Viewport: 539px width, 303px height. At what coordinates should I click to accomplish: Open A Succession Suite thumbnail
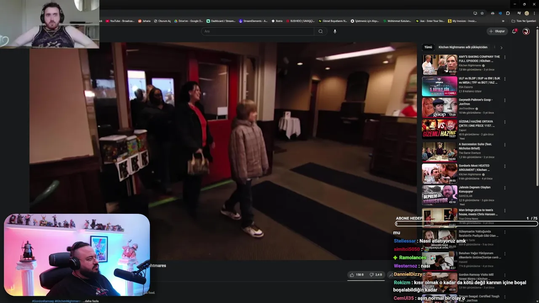[440, 152]
